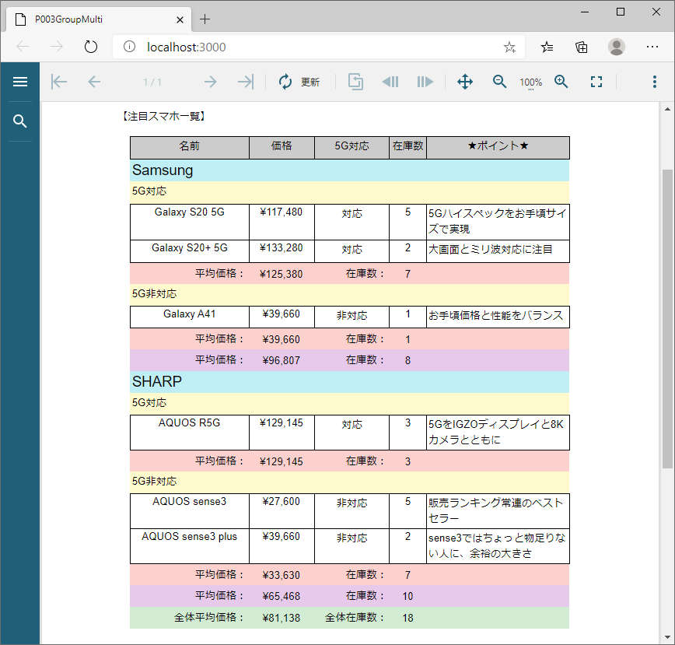
Task: Click the 全体在庫数 label
Action: [355, 618]
